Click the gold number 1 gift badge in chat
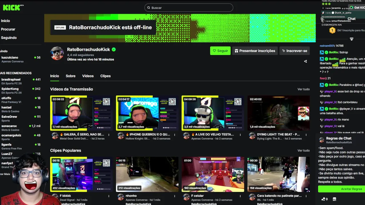This screenshot has height=205, width=365. [332, 30]
